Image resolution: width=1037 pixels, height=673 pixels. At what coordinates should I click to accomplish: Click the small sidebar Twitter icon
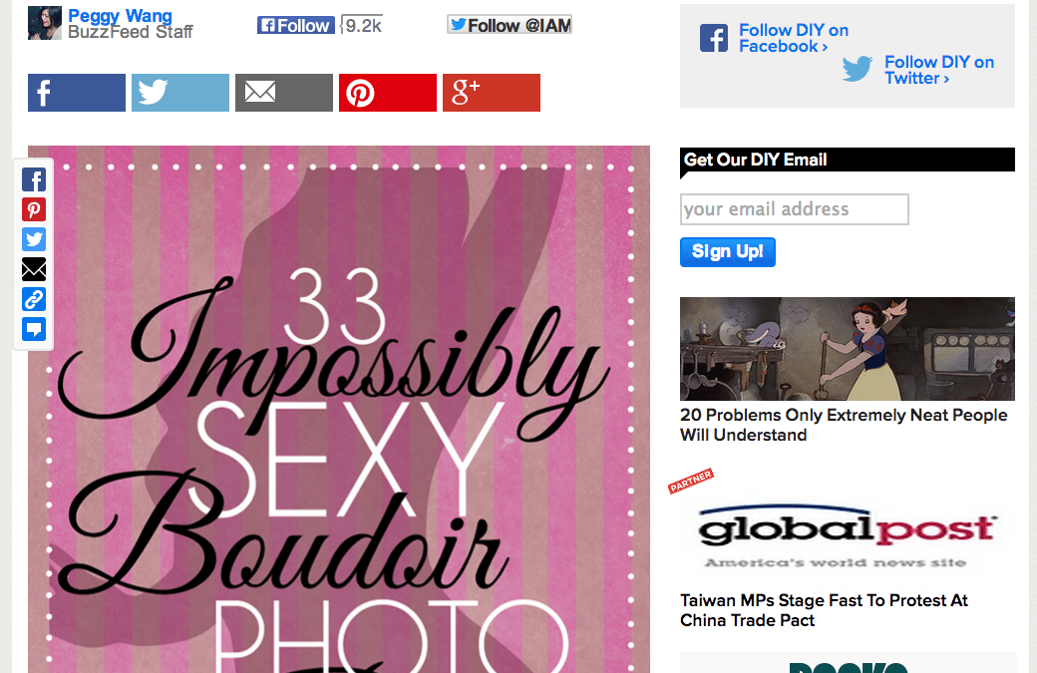[34, 239]
